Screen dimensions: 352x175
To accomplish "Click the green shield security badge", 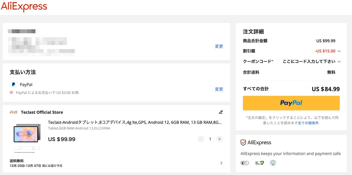I will [x=259, y=163].
